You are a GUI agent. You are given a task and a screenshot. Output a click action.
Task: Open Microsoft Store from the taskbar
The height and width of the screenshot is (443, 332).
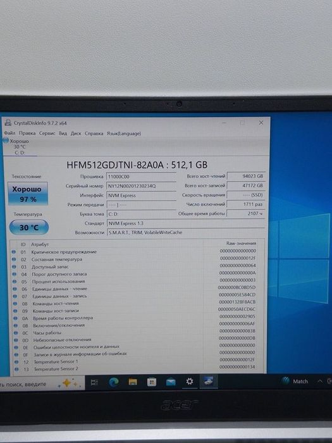coord(152,382)
